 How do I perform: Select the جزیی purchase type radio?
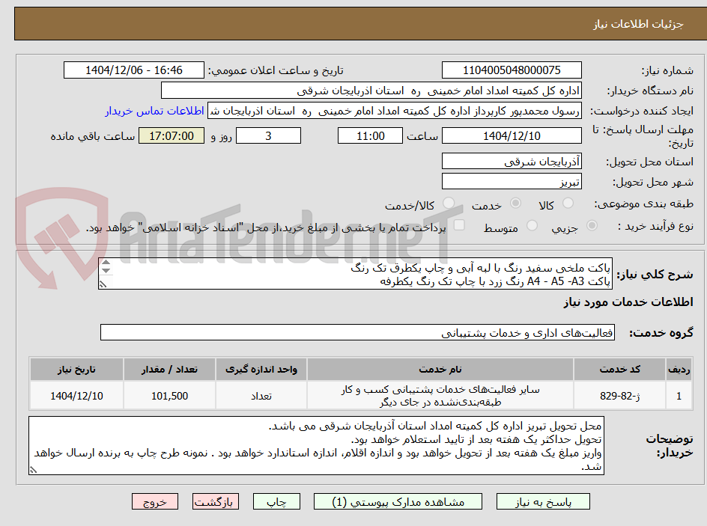592,226
